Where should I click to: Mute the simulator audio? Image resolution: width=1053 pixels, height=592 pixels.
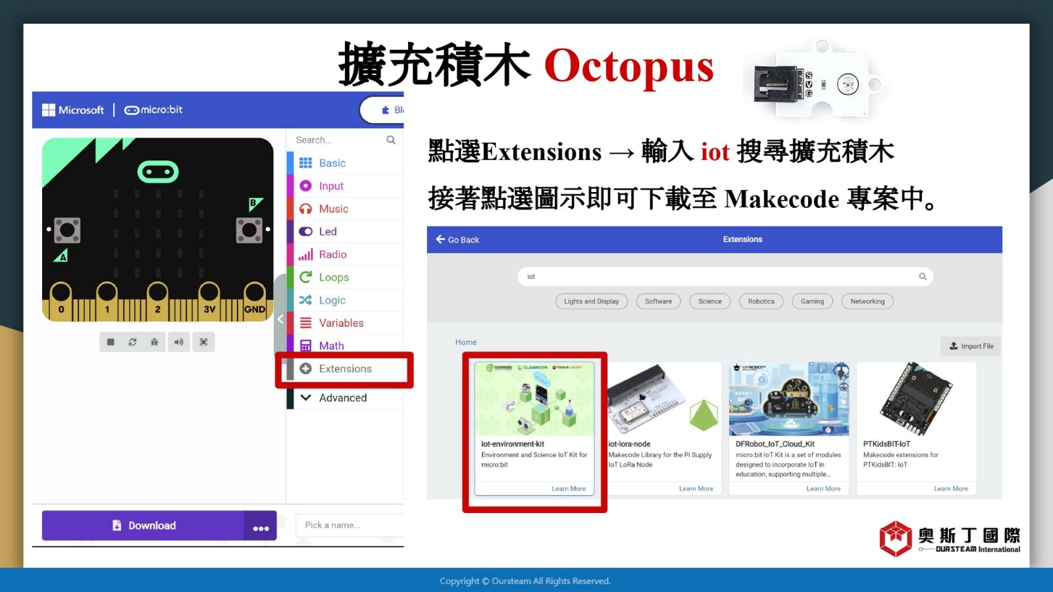(x=178, y=342)
